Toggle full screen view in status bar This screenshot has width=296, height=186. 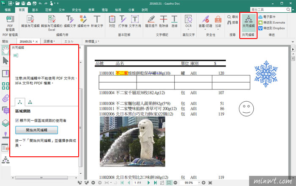click(210, 183)
